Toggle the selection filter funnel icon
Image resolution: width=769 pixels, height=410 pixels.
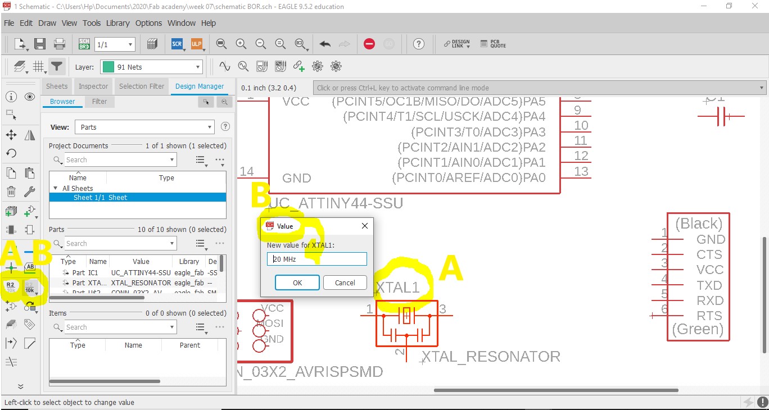[57, 66]
